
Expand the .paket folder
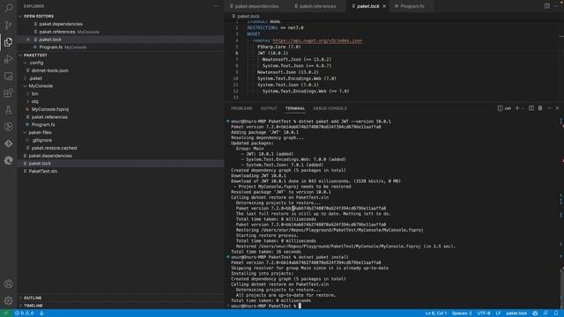(121, 78)
